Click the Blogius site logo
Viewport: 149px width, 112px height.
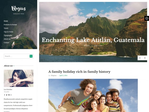coord(19,9)
